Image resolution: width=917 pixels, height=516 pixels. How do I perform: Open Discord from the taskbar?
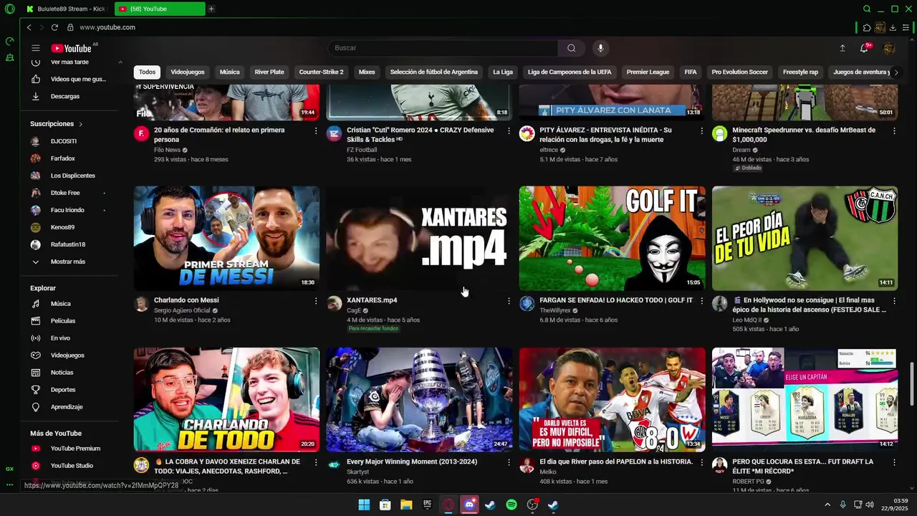point(469,505)
